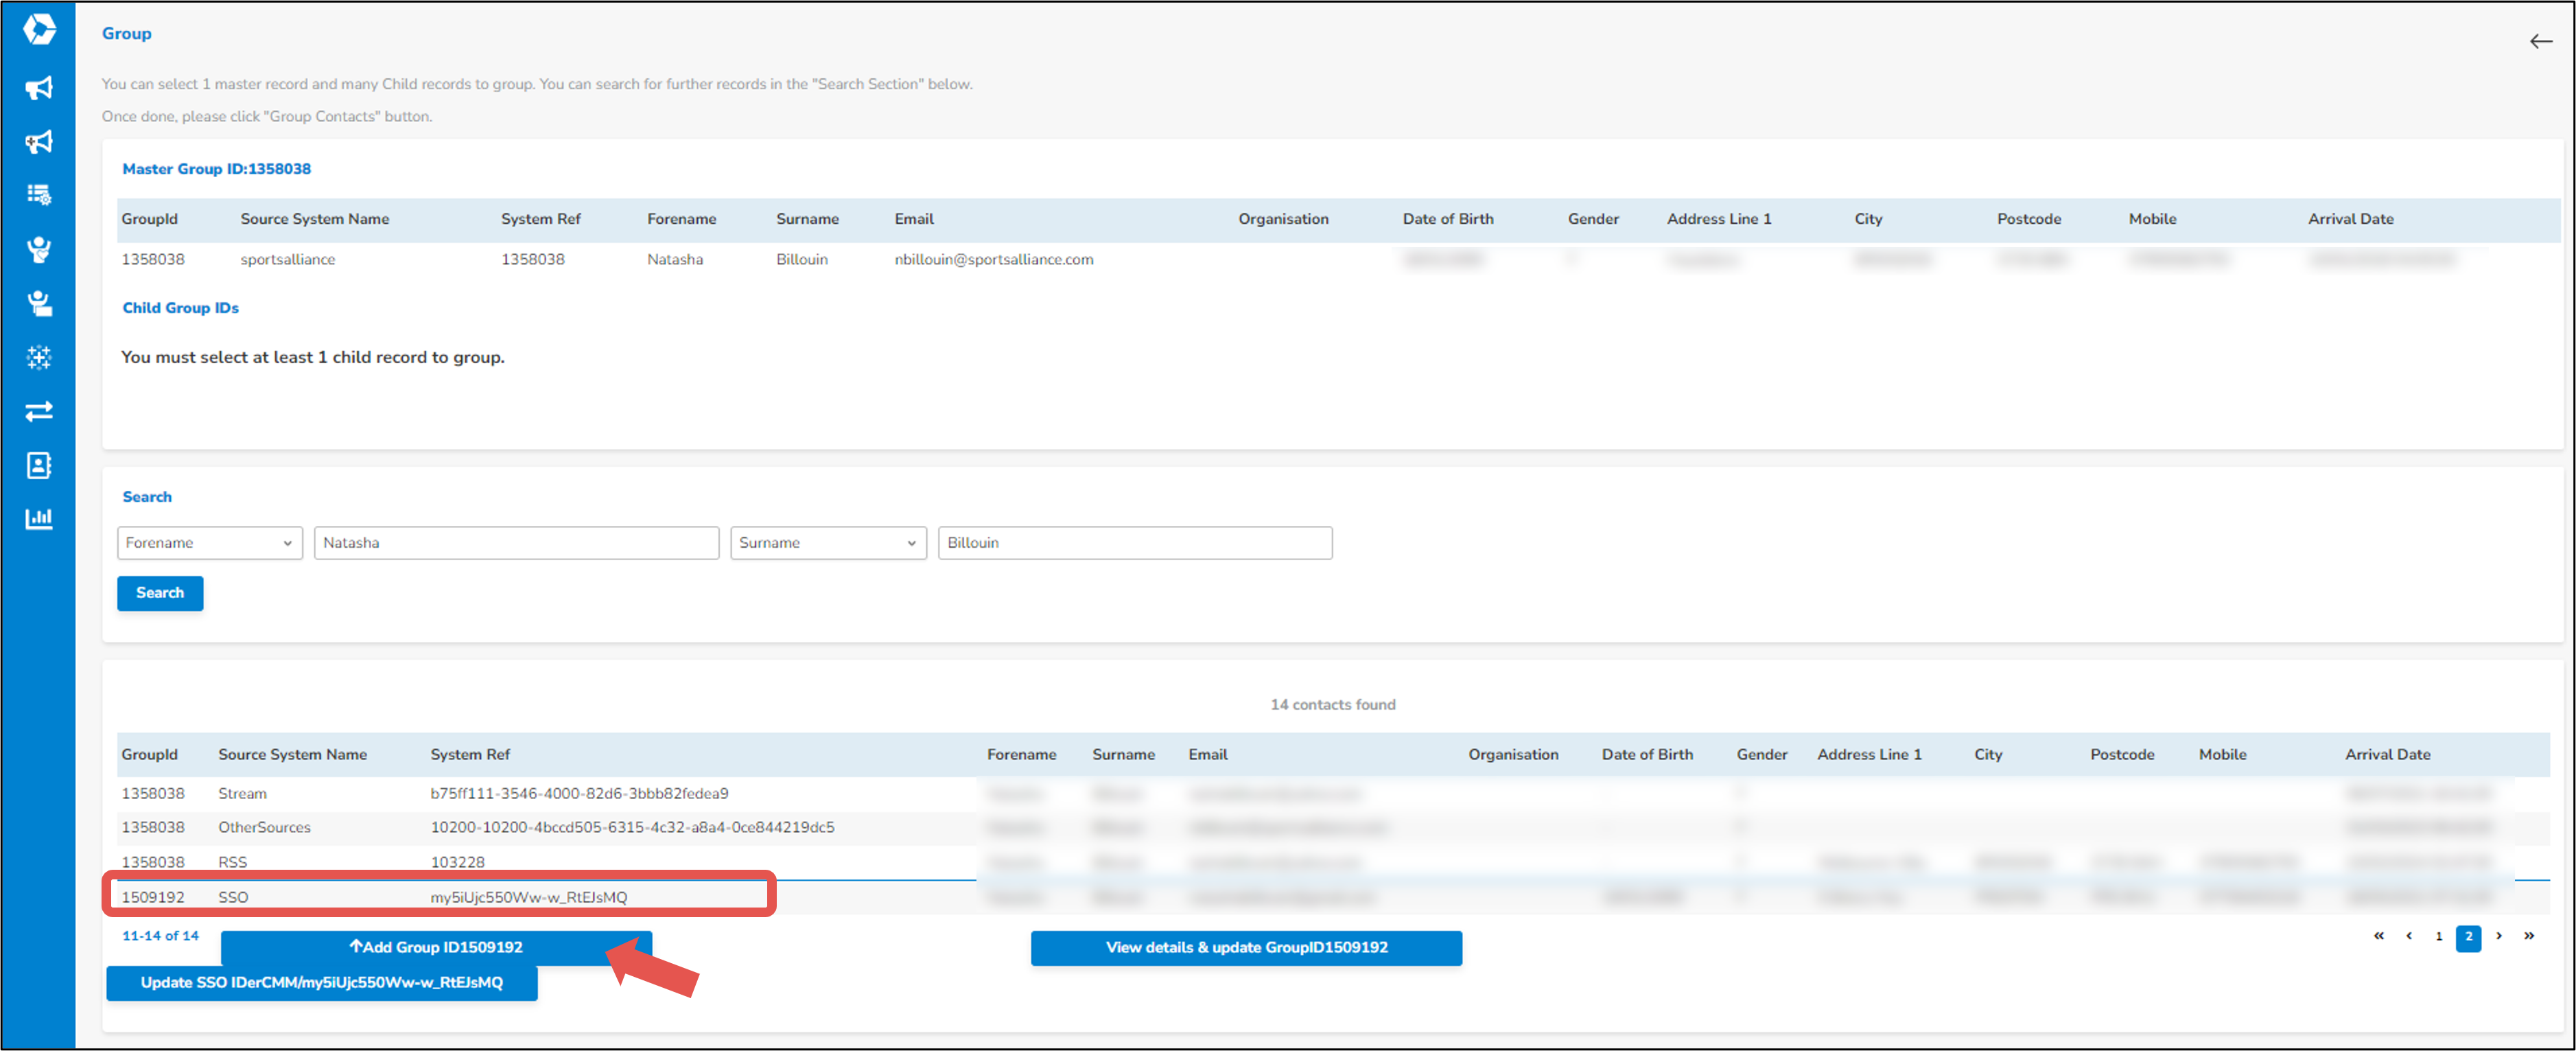
Task: Open the contacts address book icon
Action: 38,464
